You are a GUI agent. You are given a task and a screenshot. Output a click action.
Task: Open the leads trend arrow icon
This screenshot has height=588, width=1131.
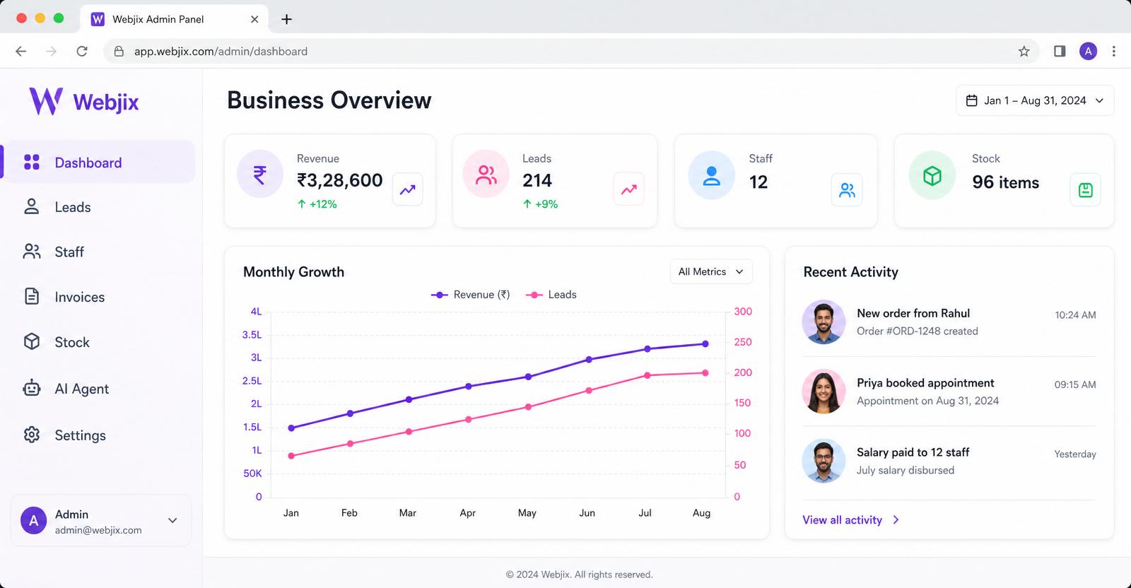click(x=629, y=189)
